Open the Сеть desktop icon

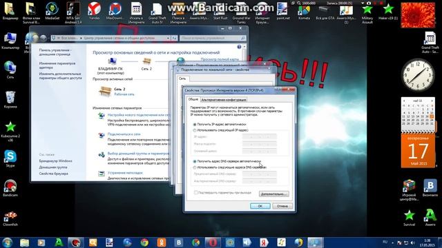(x=10, y=70)
